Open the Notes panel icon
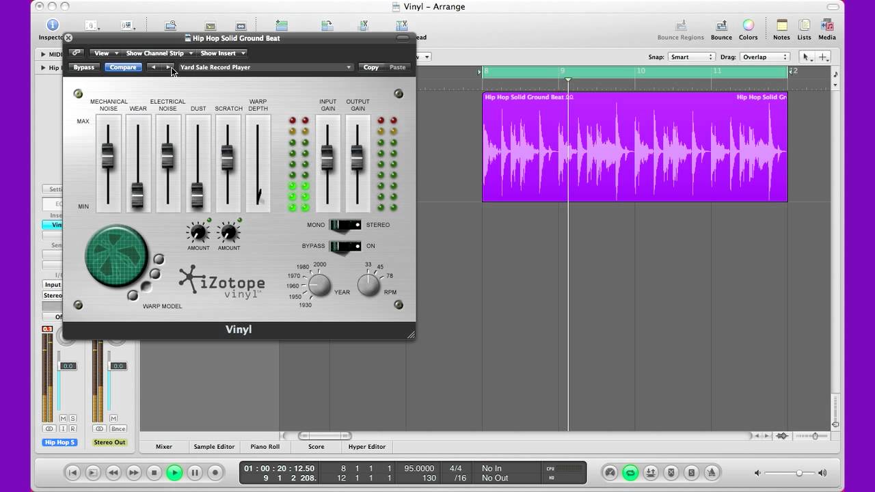The width and height of the screenshot is (875, 492). tap(781, 25)
